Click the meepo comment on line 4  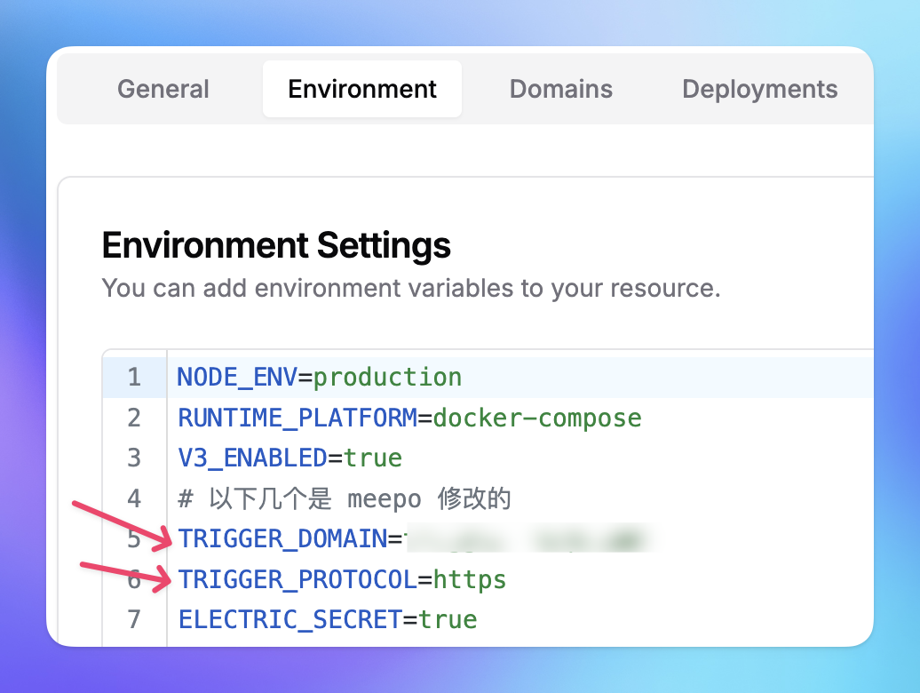pyautogui.click(x=345, y=498)
